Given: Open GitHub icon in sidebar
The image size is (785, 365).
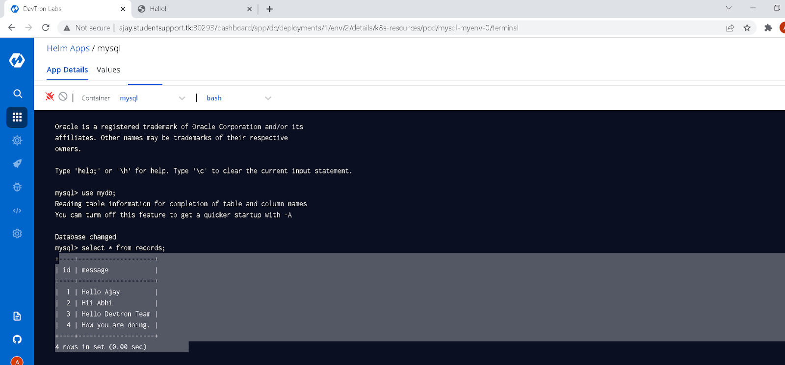Looking at the screenshot, I should pyautogui.click(x=17, y=339).
